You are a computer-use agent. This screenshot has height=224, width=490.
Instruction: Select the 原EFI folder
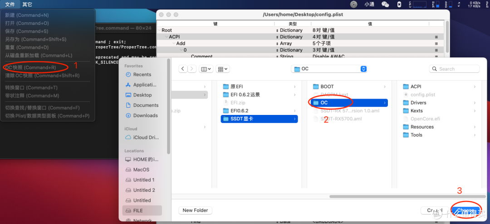click(x=259, y=86)
